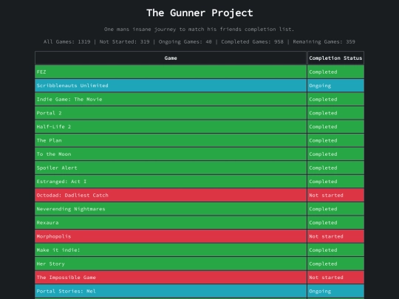Click Completed status for Indie Game: The Movie
Screen dimensions: 399x299
coord(335,99)
